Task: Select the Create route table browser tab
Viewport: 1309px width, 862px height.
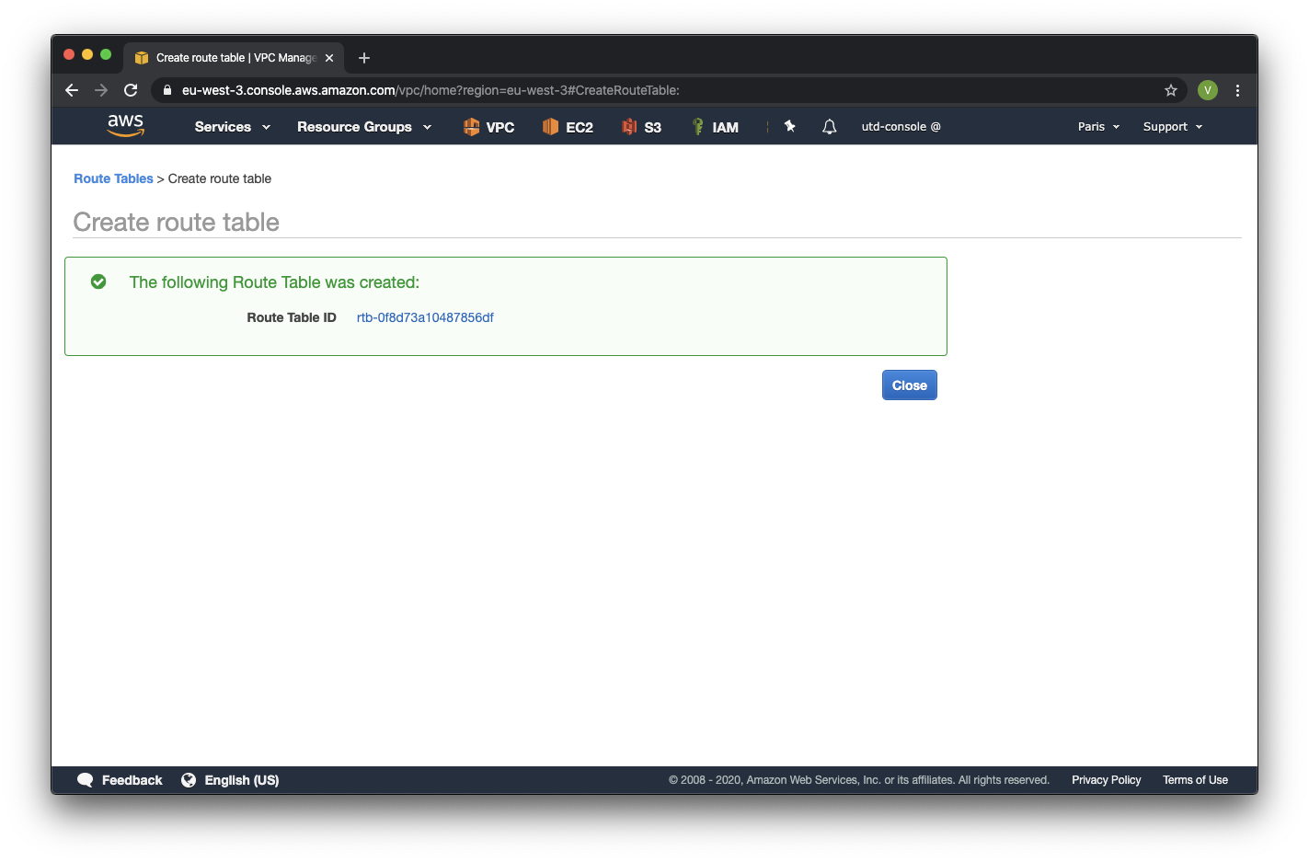Action: pos(234,58)
